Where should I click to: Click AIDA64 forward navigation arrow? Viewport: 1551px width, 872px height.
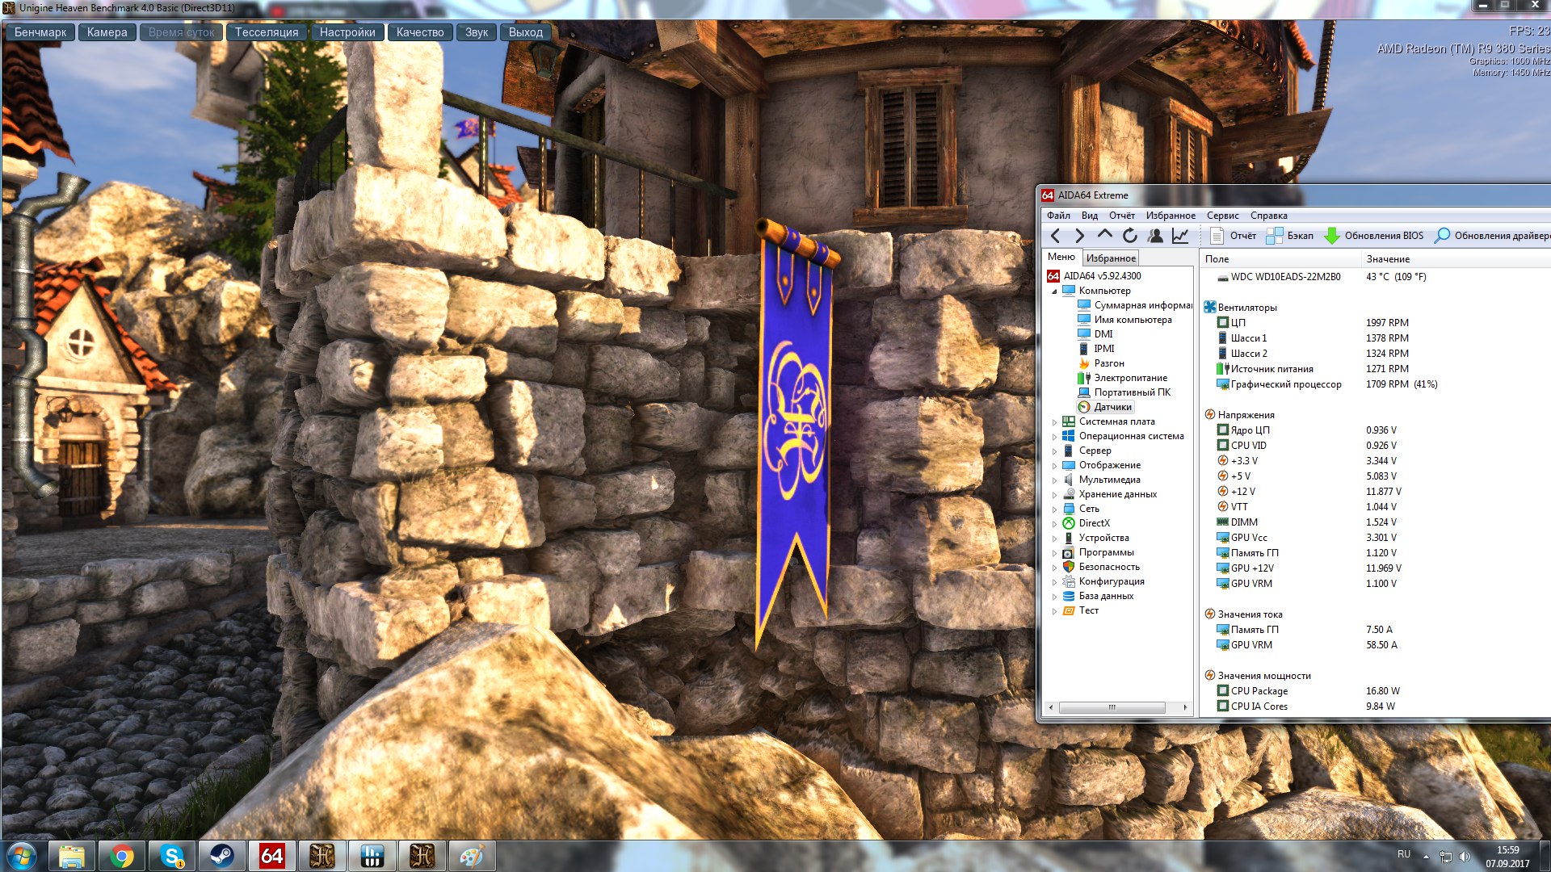point(1079,236)
